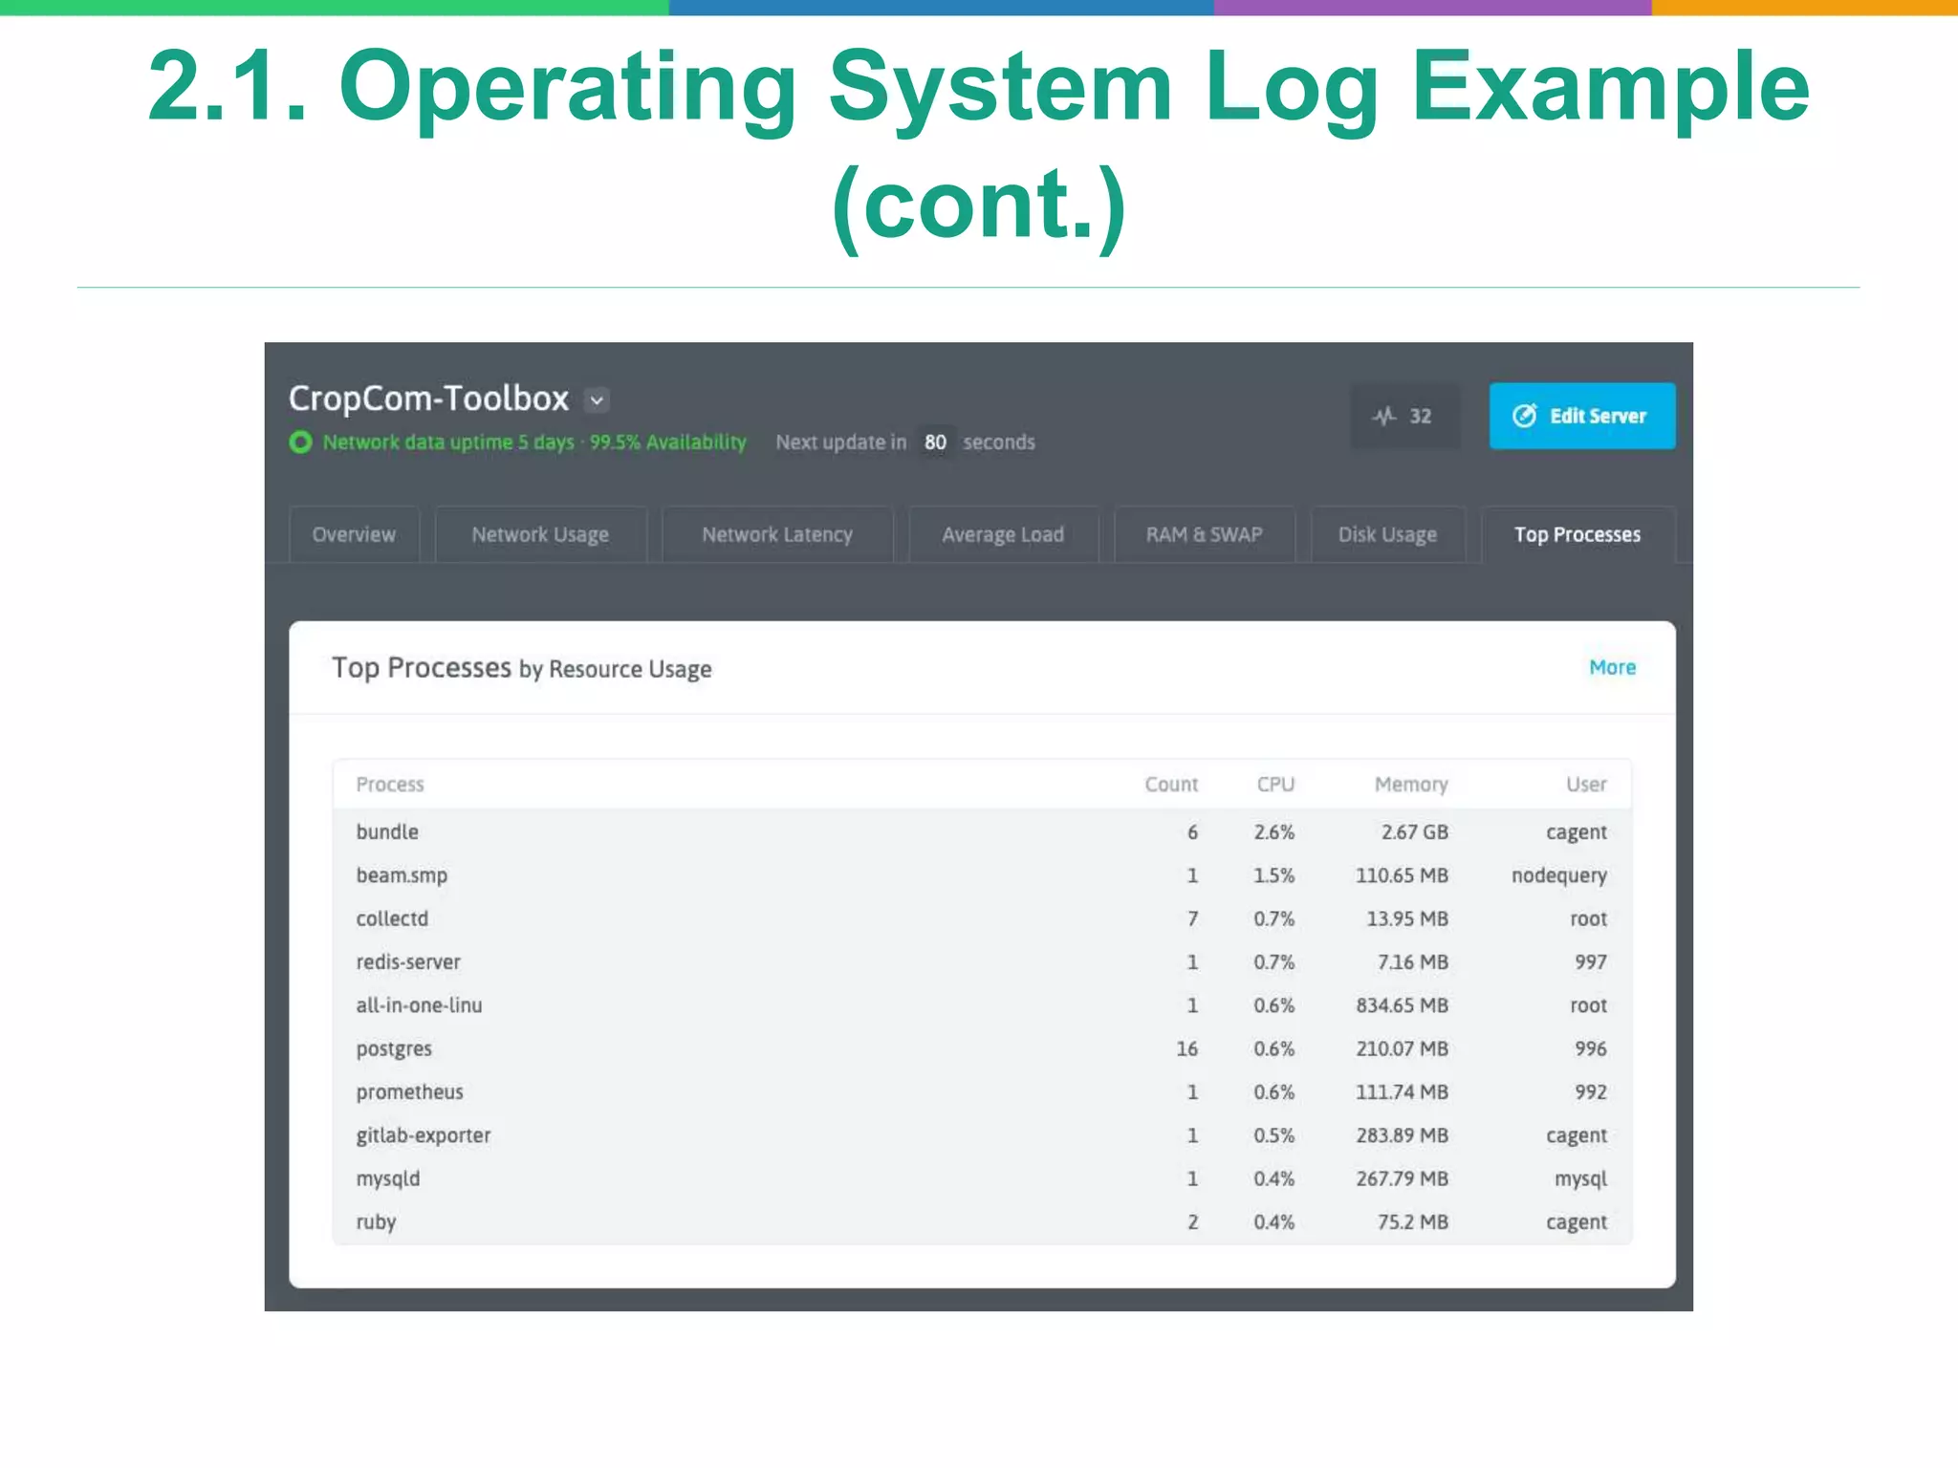Select the beam.smp process row

(982, 875)
